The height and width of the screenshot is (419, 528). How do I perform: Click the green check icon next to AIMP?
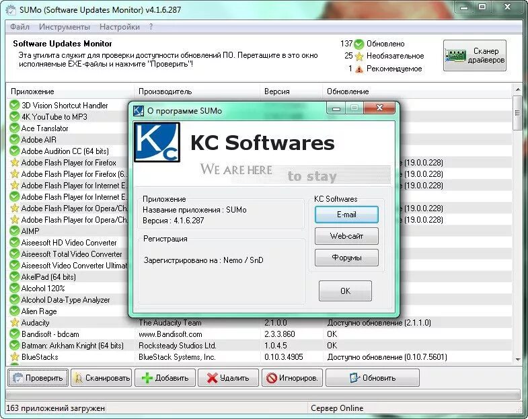coord(15,231)
